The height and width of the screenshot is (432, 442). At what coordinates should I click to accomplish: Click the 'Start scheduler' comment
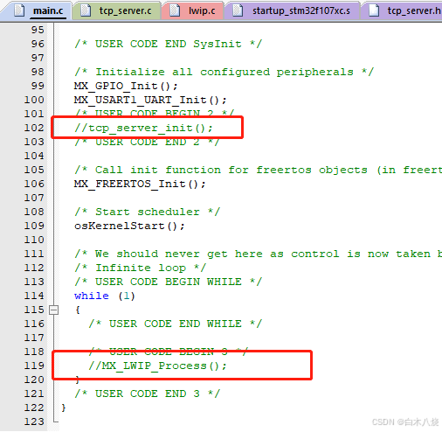[148, 212]
